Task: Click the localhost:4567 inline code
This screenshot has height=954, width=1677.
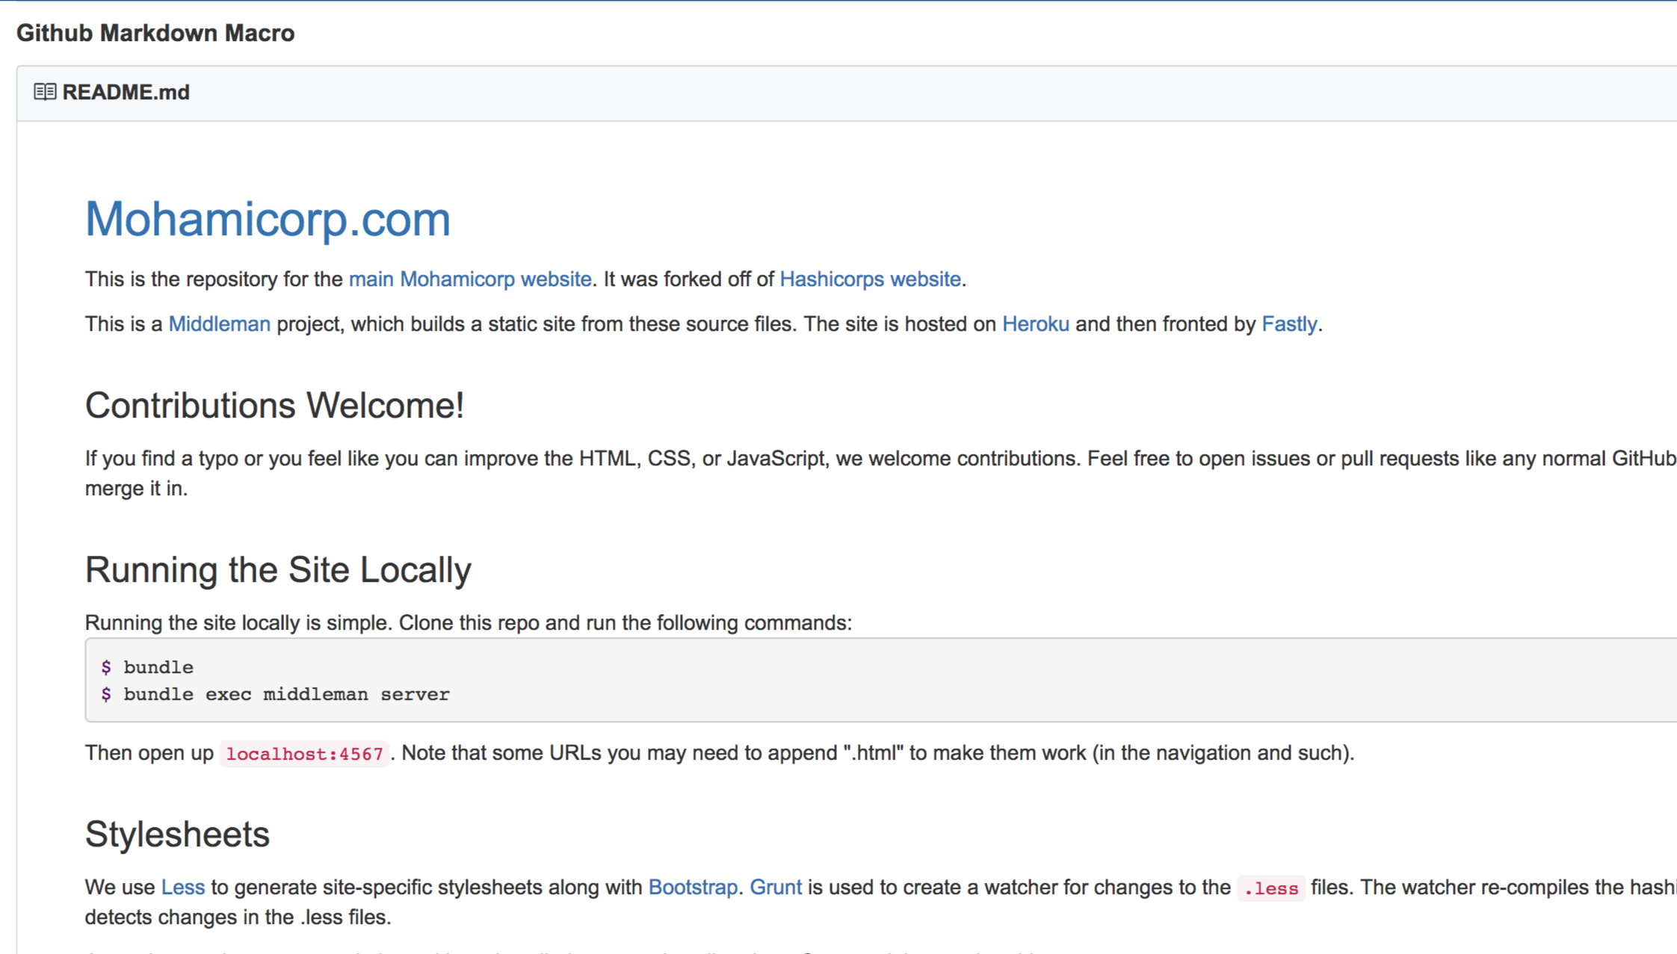Action: [304, 754]
